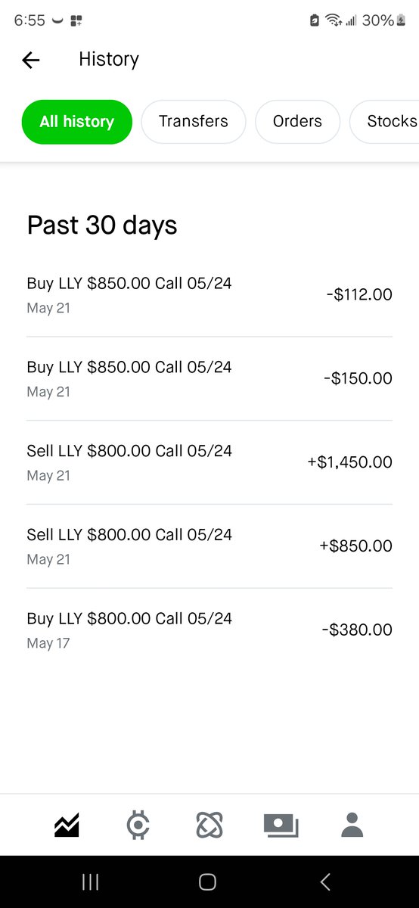
Task: Tap the back arrow next to History
Action: [x=30, y=60]
